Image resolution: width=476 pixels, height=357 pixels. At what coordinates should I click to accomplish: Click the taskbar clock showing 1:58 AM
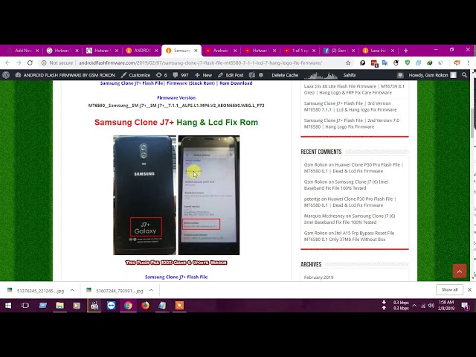coord(446,306)
